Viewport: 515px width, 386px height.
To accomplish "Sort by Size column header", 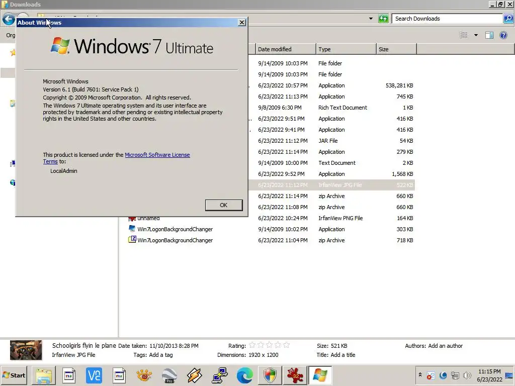I will [396, 49].
